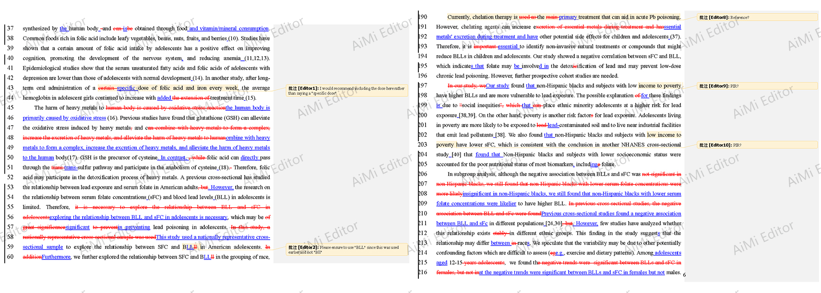This screenshot has width=821, height=293.
Task: Click inserted word "significant" on line 57
Action: tap(77, 227)
